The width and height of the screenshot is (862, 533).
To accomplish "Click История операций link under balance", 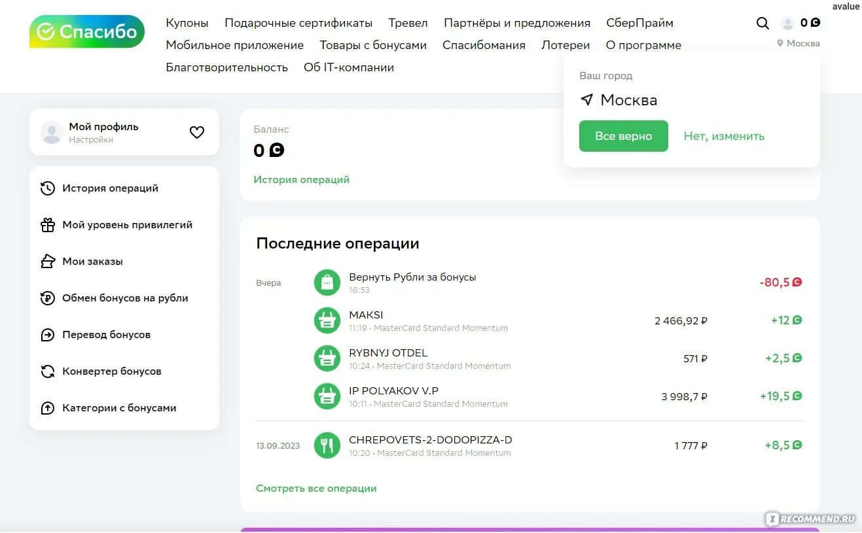I will (x=302, y=180).
